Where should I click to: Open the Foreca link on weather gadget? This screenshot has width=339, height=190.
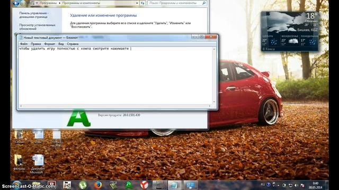269,49
